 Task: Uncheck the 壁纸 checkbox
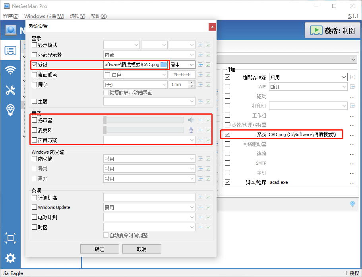(35, 64)
